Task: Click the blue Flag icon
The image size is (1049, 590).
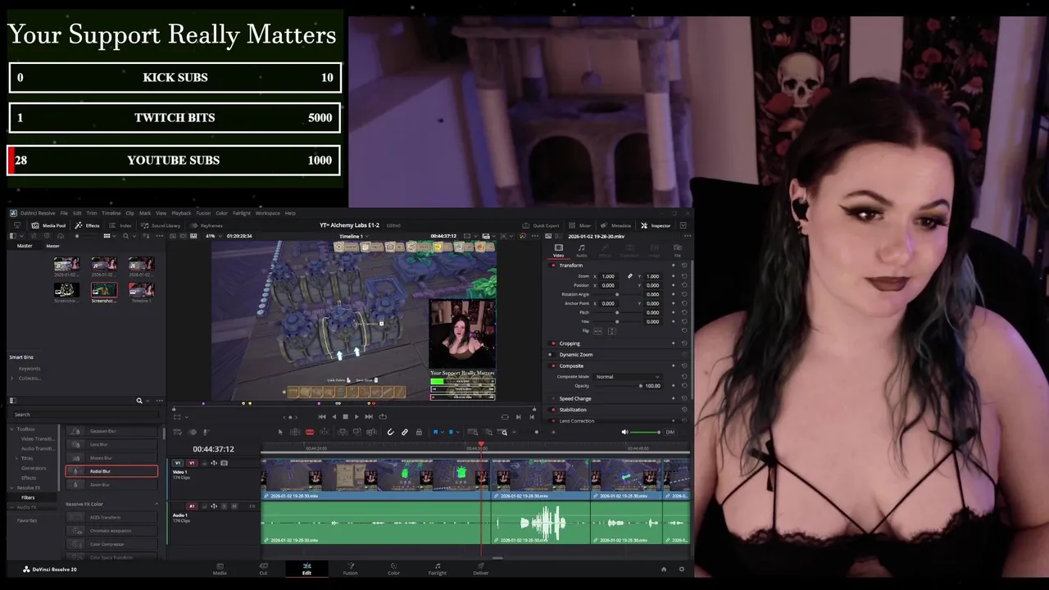Action: click(x=437, y=432)
